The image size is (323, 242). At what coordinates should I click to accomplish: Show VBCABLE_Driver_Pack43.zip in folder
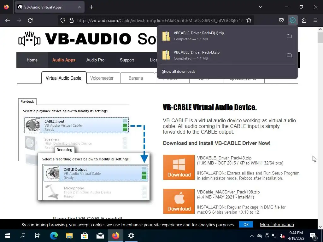[289, 55]
